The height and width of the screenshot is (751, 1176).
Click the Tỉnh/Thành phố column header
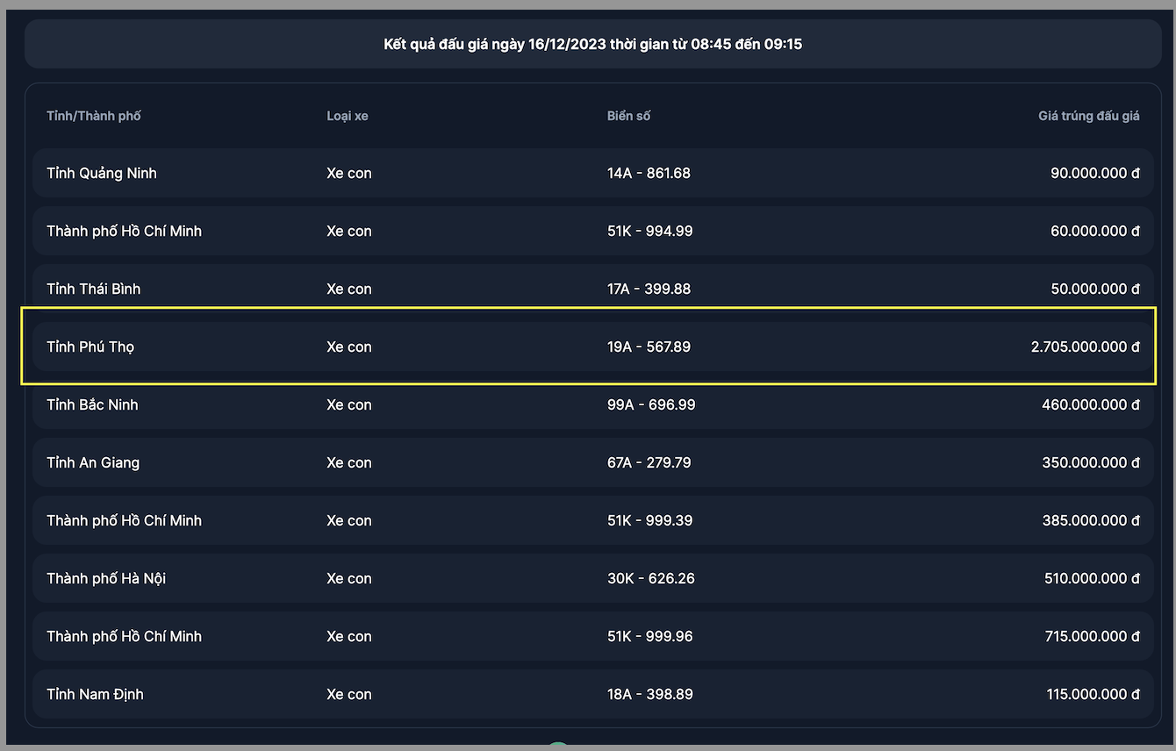(94, 116)
